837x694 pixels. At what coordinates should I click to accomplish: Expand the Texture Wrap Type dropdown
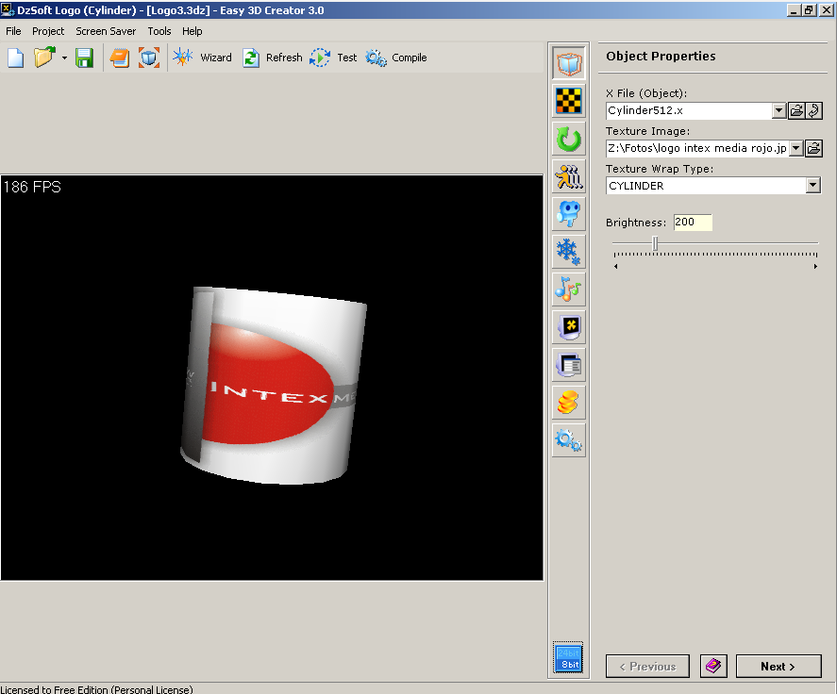pyautogui.click(x=813, y=185)
